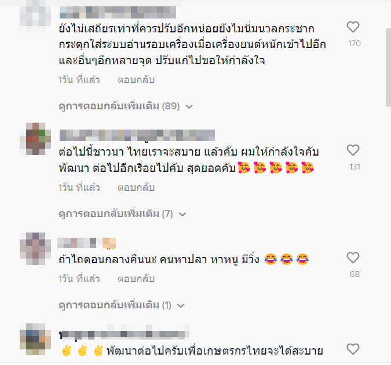Open the avatar of the ชาวนาไทย commenter
The width and height of the screenshot is (391, 365).
(x=35, y=139)
